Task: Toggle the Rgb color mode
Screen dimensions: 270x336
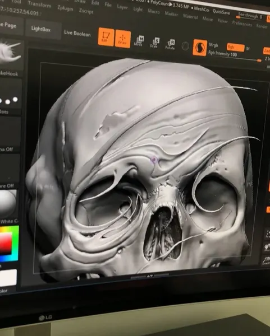Action: pyautogui.click(x=236, y=48)
